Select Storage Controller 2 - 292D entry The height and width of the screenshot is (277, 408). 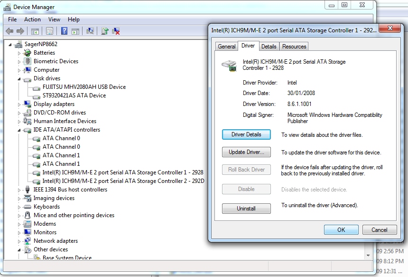[x=123, y=181]
